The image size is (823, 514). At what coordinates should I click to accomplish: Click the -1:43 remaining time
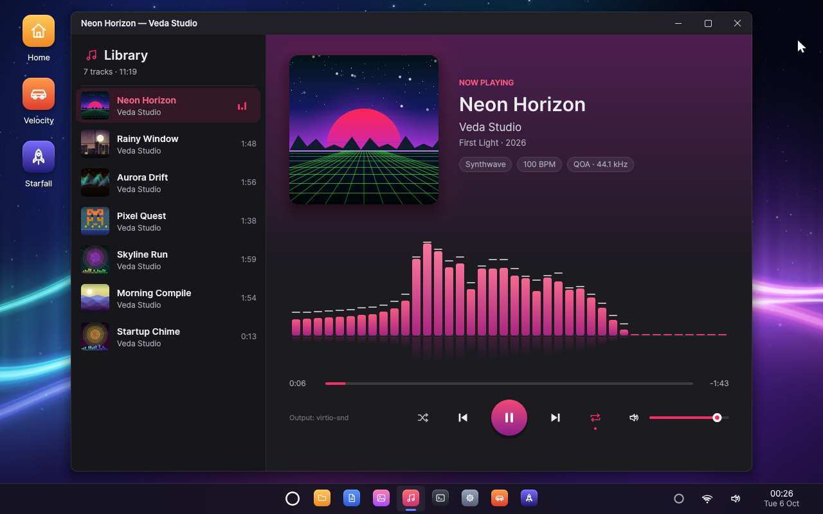coord(719,384)
